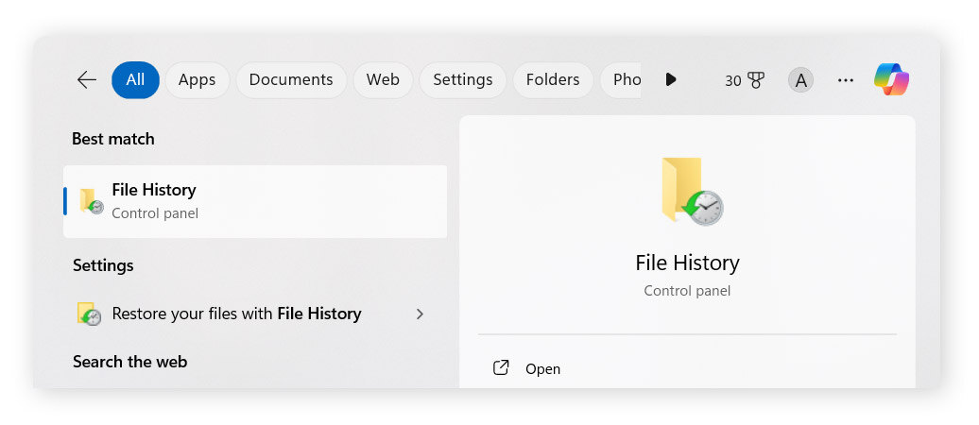This screenshot has height=425, width=979.
Task: Switch to the partially visible Photos tab
Action: [621, 80]
